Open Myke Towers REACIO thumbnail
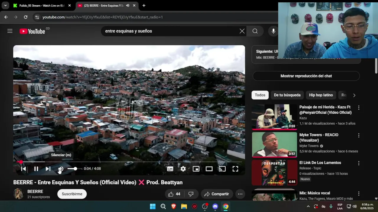Screen dimensions: 378x212 pos(274,145)
